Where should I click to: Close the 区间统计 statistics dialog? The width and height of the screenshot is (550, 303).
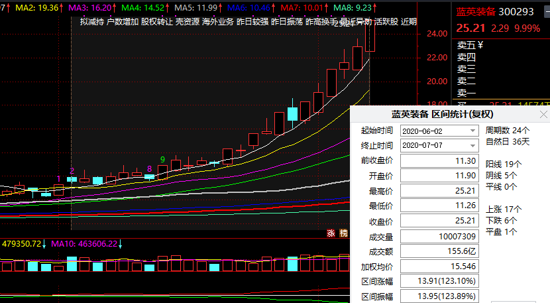coord(543,115)
